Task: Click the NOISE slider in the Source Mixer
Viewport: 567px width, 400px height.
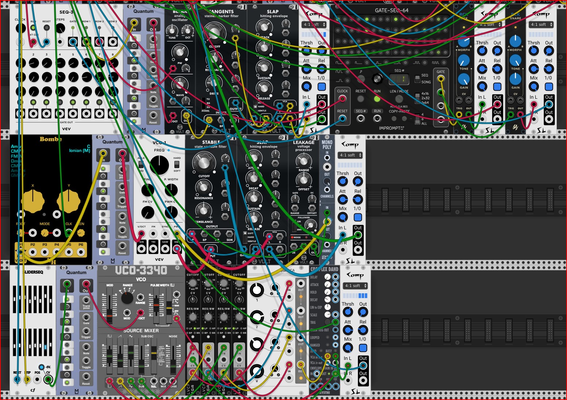Action: click(x=173, y=356)
